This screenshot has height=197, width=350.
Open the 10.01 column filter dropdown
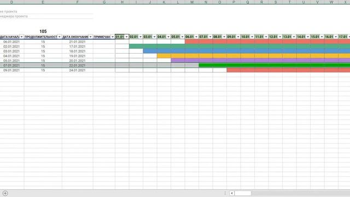pos(252,37)
